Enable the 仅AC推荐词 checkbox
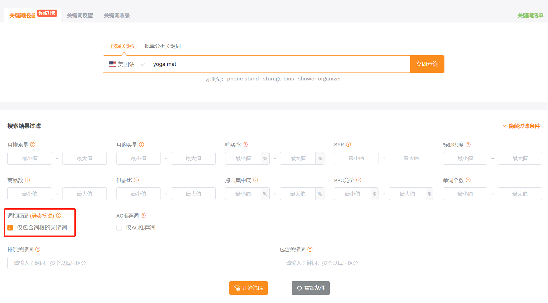Image resolution: width=548 pixels, height=303 pixels. coord(119,228)
